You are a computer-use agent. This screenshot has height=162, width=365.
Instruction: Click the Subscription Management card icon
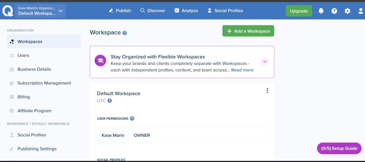[x=12, y=83]
